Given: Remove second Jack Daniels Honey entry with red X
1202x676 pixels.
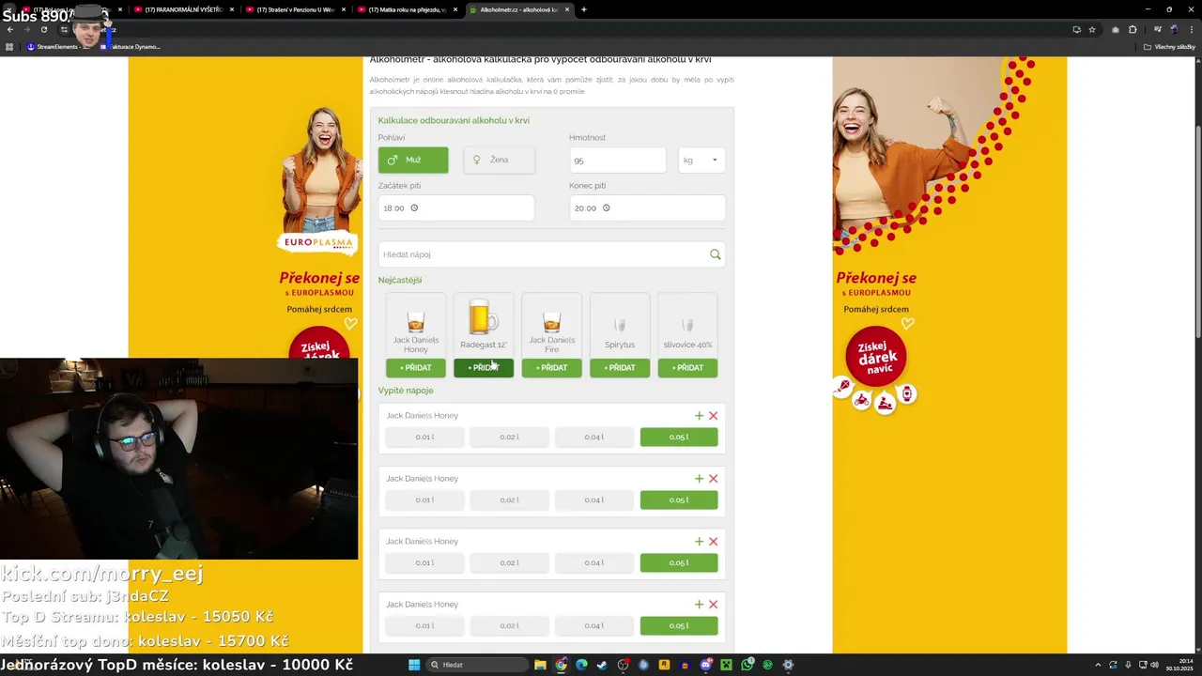Looking at the screenshot, I should click(x=714, y=479).
